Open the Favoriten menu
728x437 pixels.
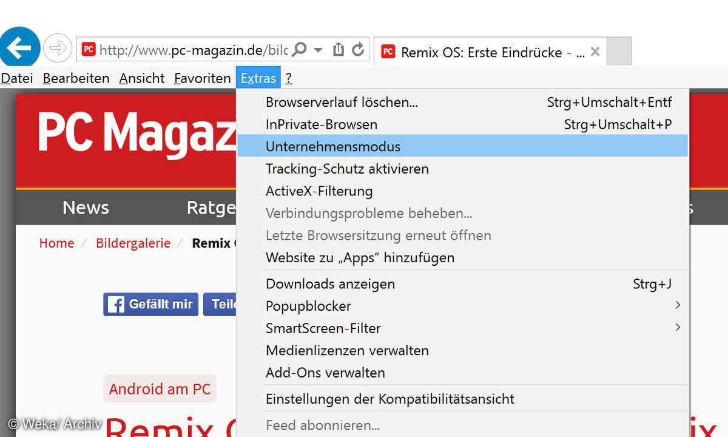[x=202, y=78]
